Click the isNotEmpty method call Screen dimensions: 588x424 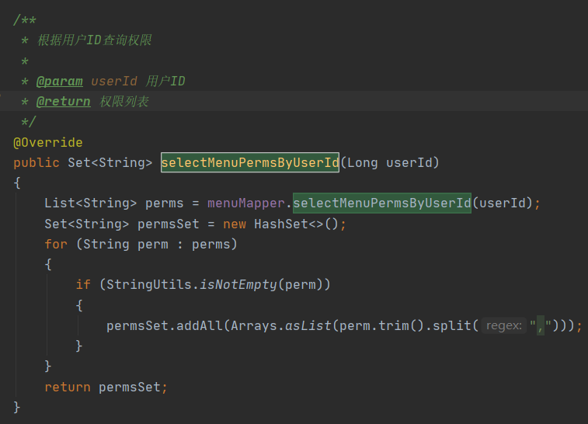click(x=238, y=285)
